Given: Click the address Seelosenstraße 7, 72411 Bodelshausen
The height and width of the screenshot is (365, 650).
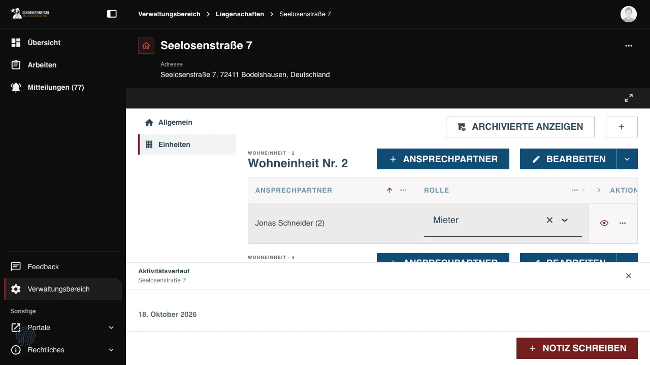Looking at the screenshot, I should pyautogui.click(x=245, y=75).
